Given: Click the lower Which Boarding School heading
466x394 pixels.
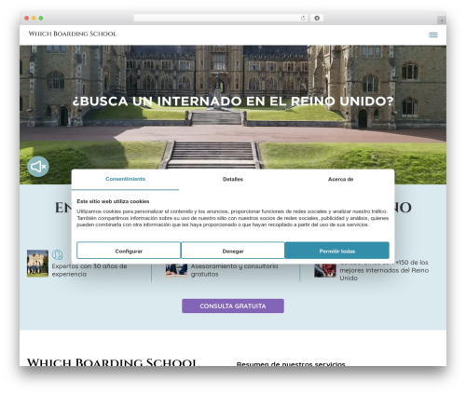Looking at the screenshot, I should coord(112,362).
